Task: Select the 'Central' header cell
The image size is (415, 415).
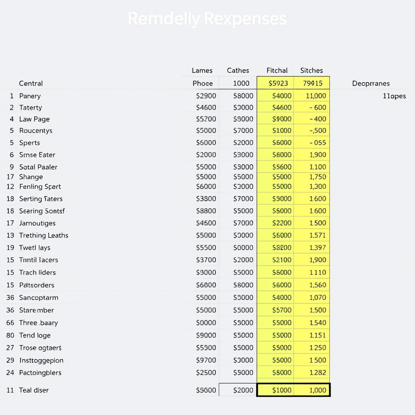Action: [31, 83]
